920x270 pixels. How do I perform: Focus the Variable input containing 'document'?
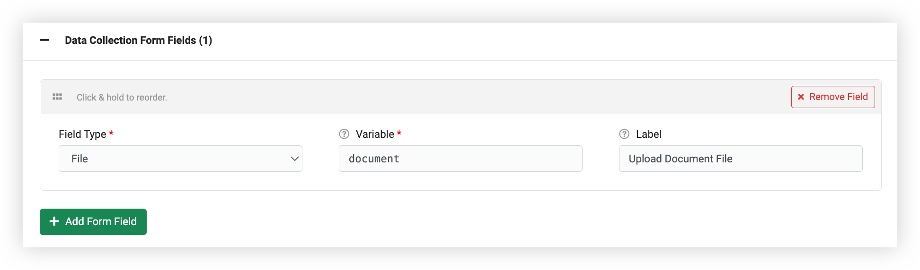click(x=460, y=159)
